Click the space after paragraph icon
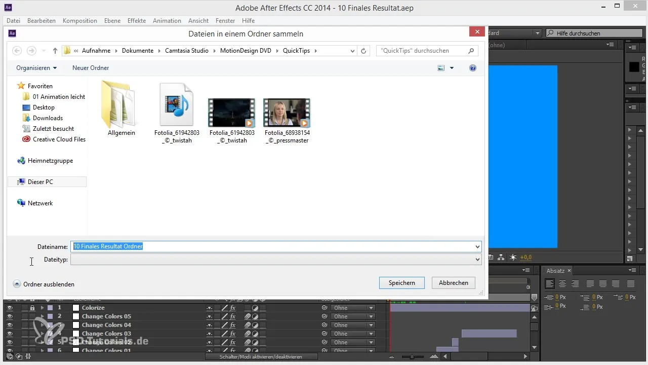The height and width of the screenshot is (365, 648). 585,307
